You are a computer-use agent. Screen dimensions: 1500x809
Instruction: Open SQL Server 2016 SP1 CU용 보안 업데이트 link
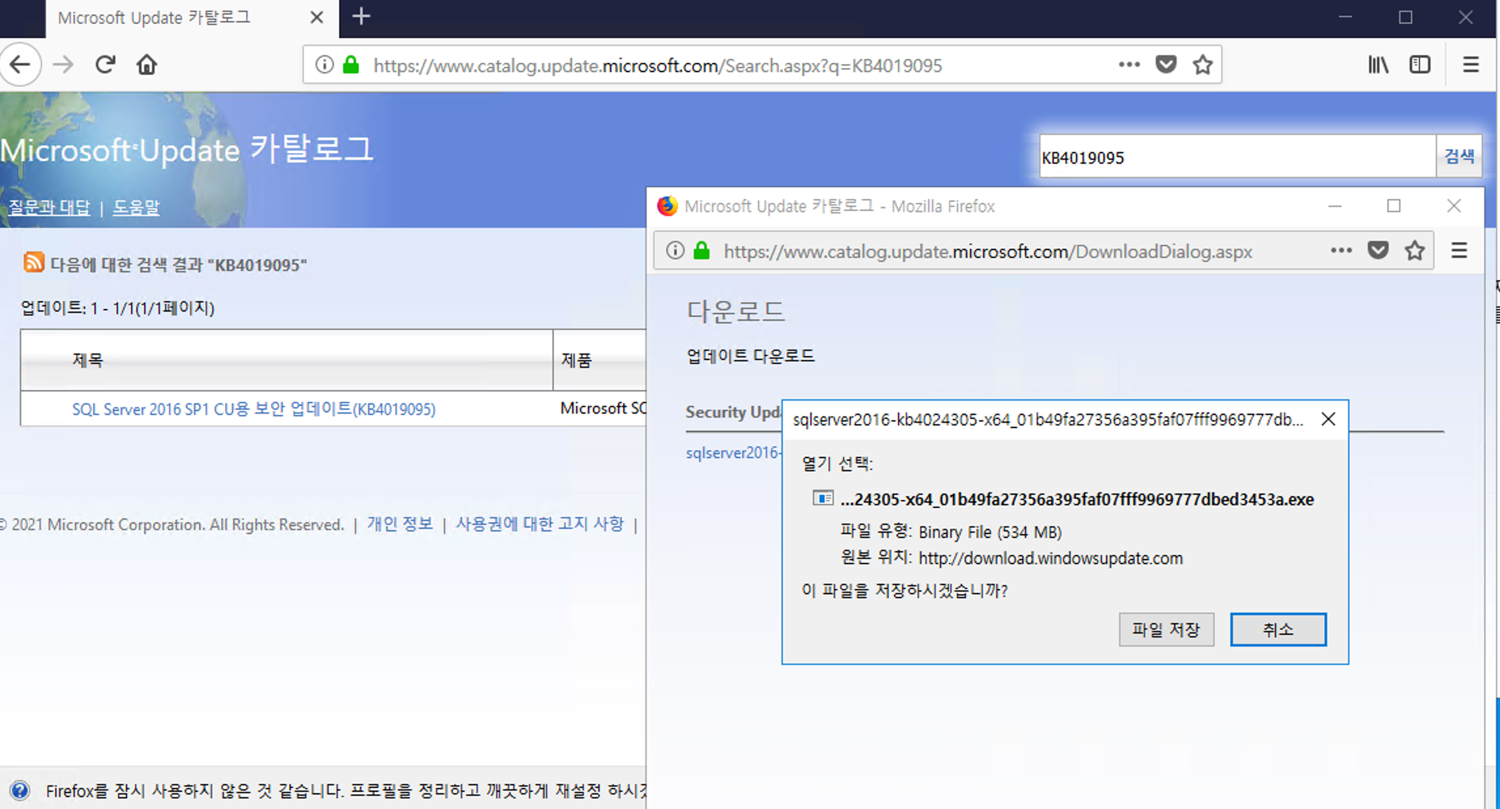[253, 409]
